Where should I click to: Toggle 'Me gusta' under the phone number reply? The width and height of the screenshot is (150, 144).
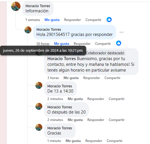(62, 44)
